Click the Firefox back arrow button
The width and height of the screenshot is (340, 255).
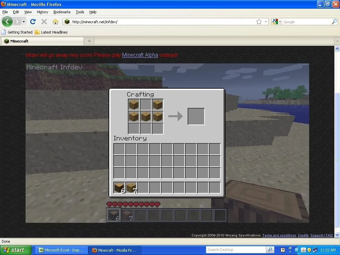pyautogui.click(x=7, y=22)
